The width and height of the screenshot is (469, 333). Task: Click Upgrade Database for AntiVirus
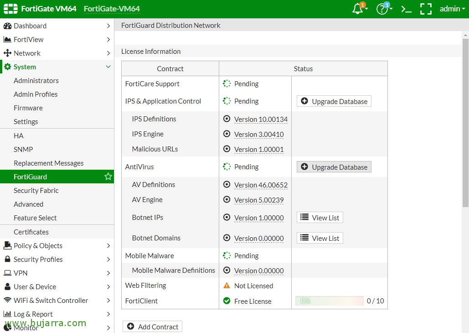334,167
